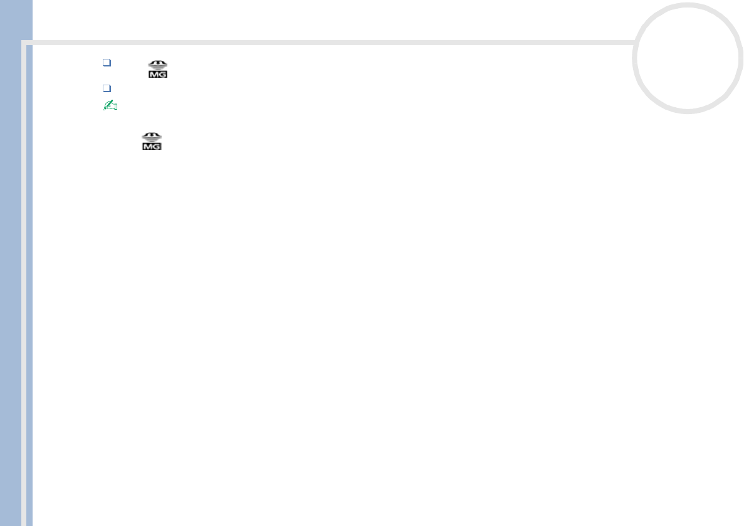The height and width of the screenshot is (526, 744).
Task: Tick the second blue checkbox bullet
Action: click(107, 88)
